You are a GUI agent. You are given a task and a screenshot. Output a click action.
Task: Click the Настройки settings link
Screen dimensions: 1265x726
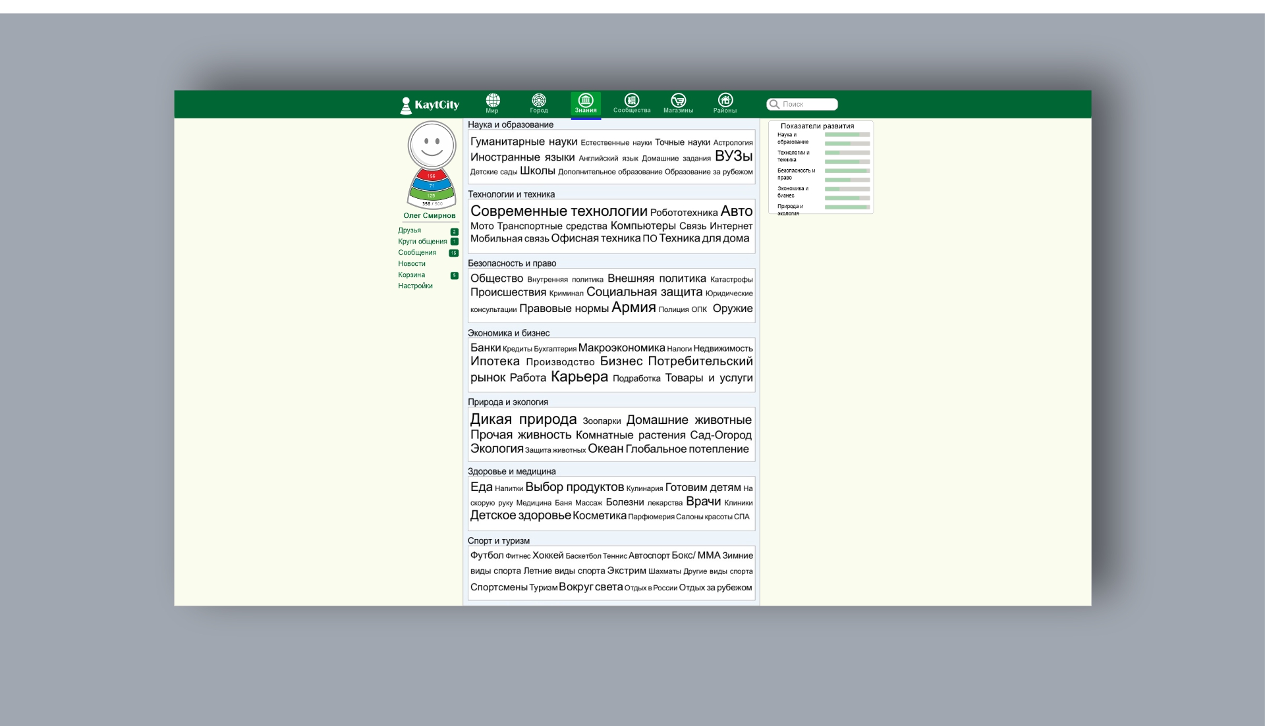pyautogui.click(x=415, y=286)
